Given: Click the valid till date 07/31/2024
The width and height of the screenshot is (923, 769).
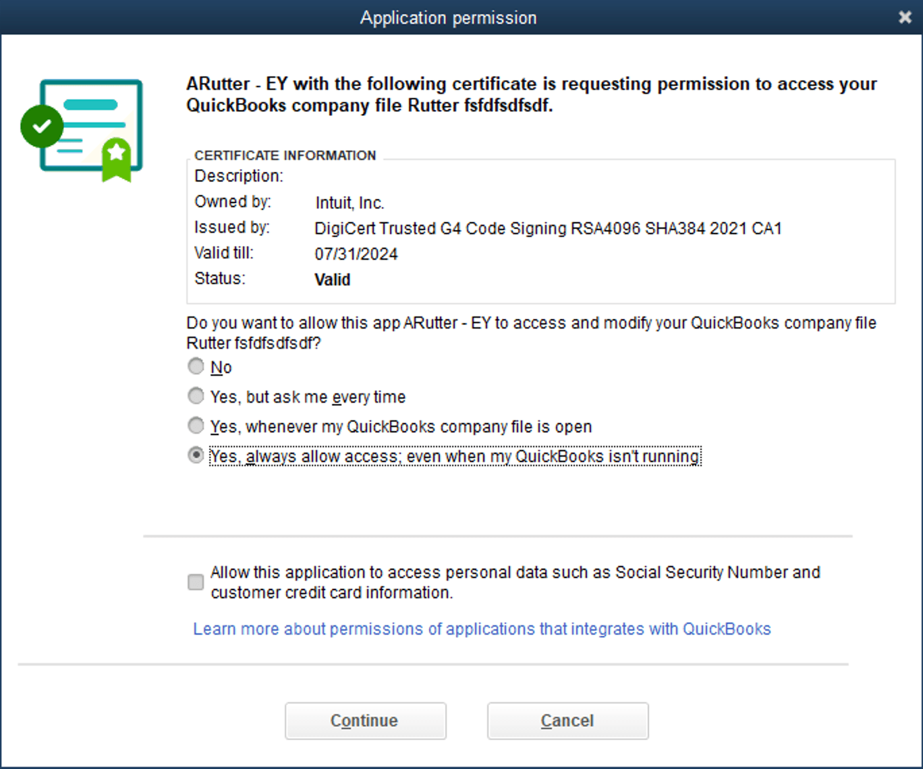Looking at the screenshot, I should [x=356, y=254].
